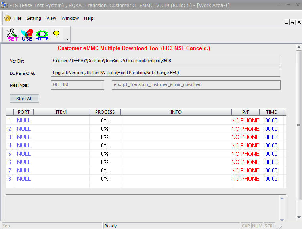Click NO PHONE status in row 8
Screen dimensions: 302x229
pyautogui.click(x=246, y=179)
